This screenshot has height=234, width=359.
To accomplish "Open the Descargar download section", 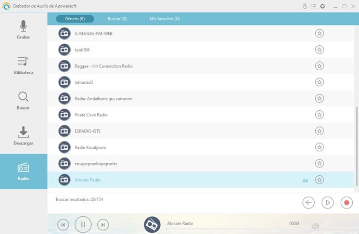I will click(23, 136).
